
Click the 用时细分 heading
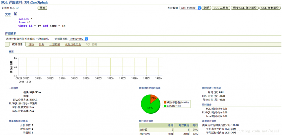(x=207, y=105)
